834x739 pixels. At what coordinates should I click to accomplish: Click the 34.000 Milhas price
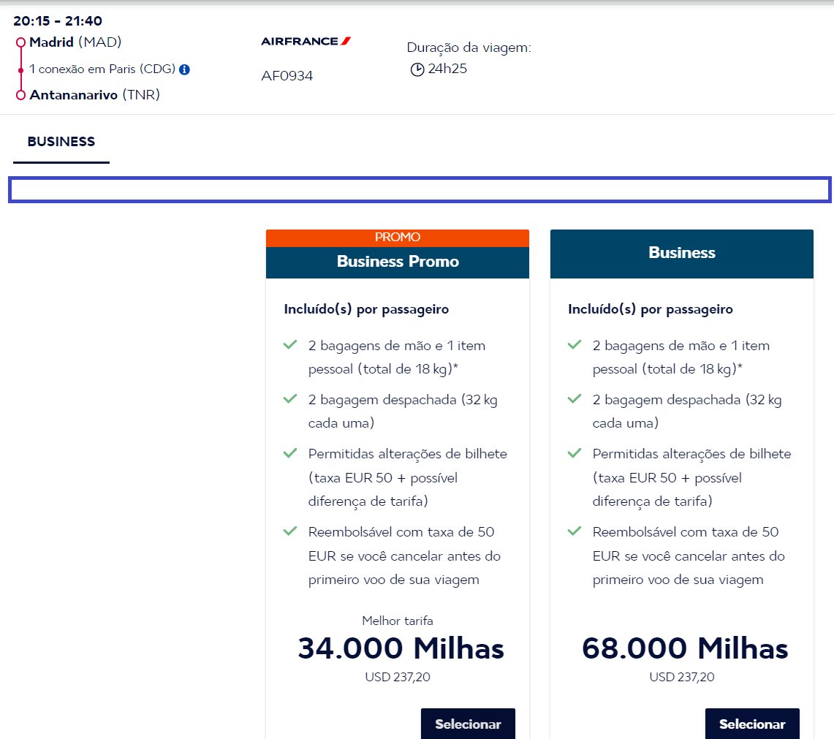point(401,648)
